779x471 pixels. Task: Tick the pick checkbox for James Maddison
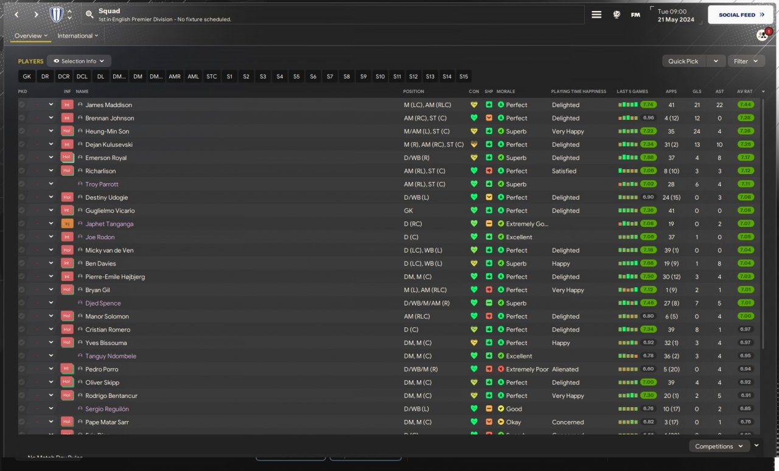[22, 105]
